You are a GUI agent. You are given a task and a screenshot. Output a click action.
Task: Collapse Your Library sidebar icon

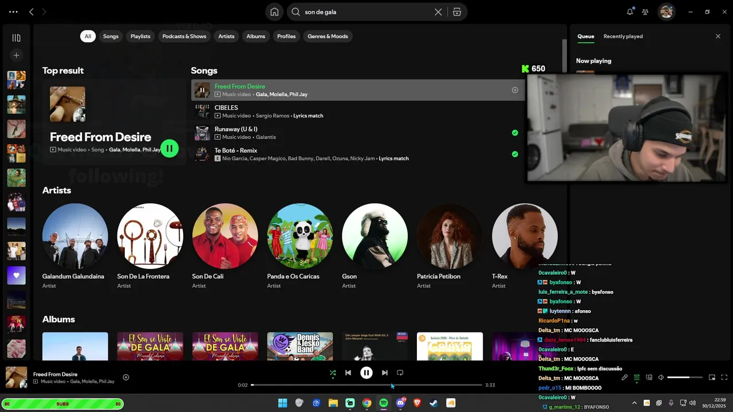point(16,38)
